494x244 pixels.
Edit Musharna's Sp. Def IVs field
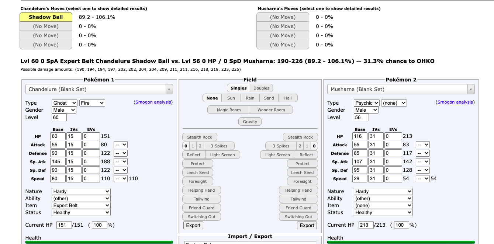[x=376, y=170]
